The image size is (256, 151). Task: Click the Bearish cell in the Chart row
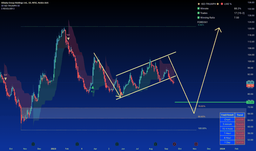click(x=240, y=119)
